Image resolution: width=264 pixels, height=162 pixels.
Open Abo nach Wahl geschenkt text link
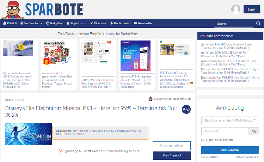click(x=57, y=80)
